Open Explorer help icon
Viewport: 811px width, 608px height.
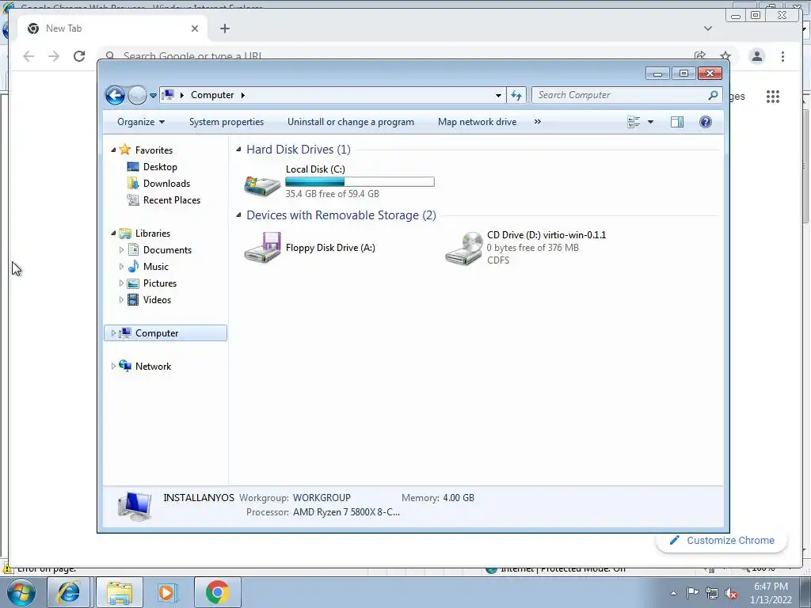705,122
